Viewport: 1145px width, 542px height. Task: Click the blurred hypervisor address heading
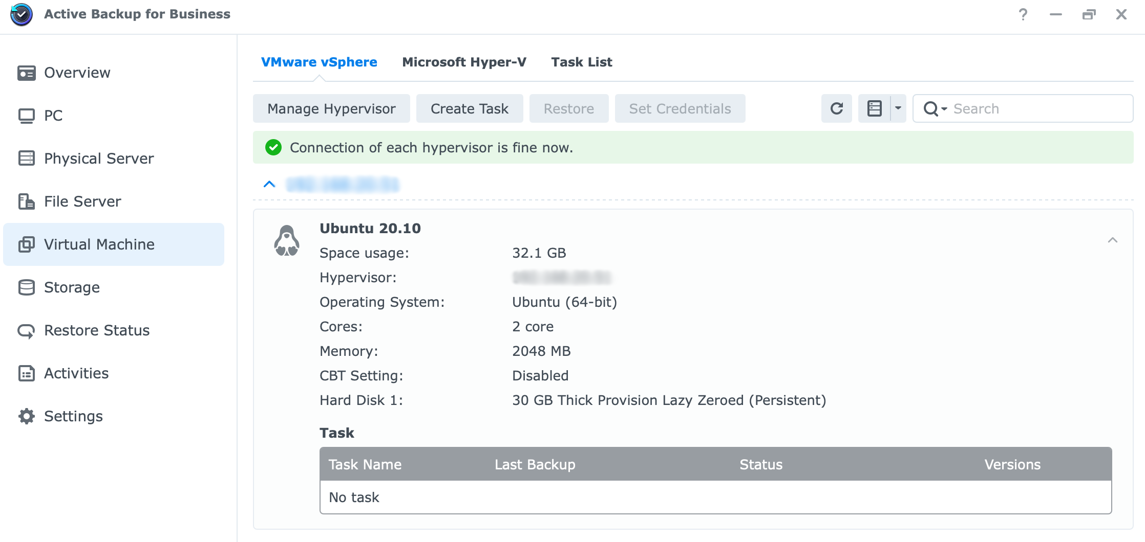click(x=343, y=184)
